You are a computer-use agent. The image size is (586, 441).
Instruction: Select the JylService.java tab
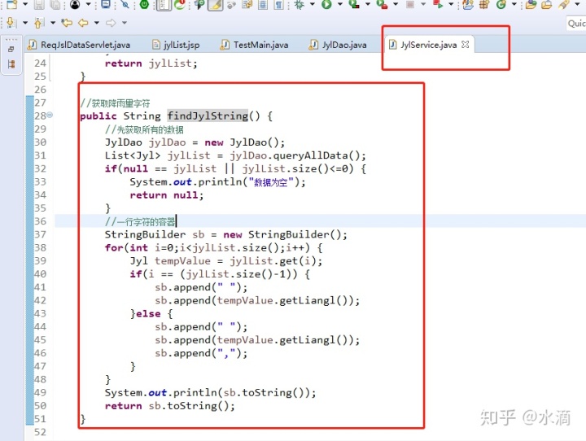(x=429, y=45)
